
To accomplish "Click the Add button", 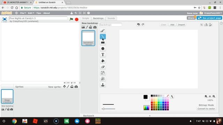I will 172,25.
